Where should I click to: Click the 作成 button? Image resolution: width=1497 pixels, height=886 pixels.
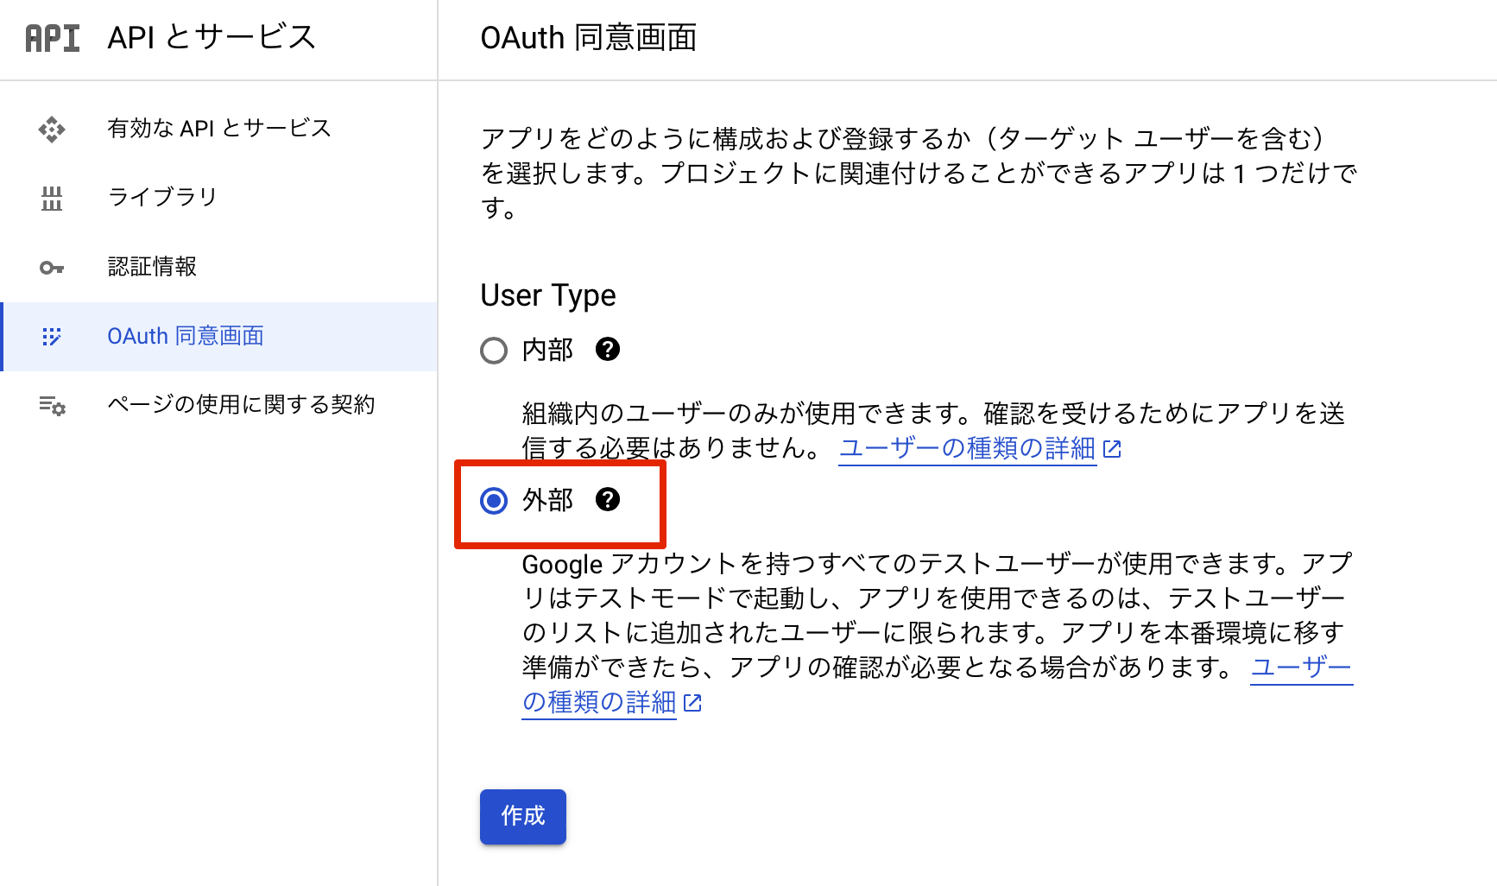coord(523,816)
